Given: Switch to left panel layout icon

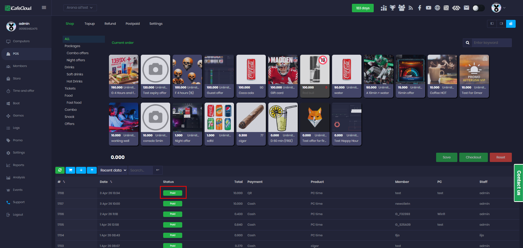Looking at the screenshot, I should coord(492,24).
